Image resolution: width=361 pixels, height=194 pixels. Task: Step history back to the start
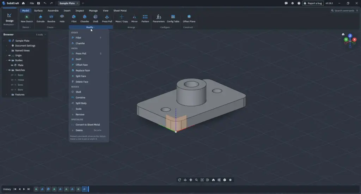coord(15,189)
